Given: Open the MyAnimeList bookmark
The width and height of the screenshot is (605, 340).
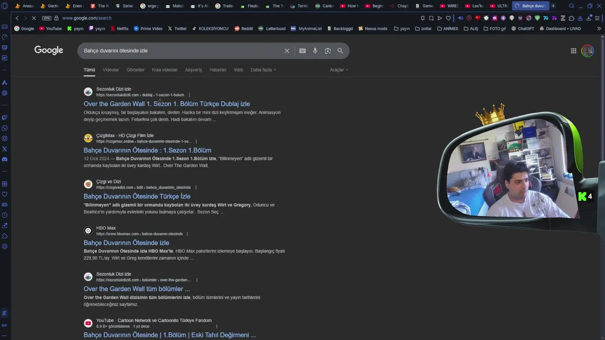Looking at the screenshot, I should point(306,28).
